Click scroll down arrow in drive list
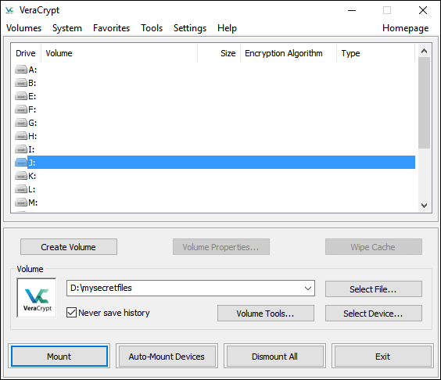The height and width of the screenshot is (380, 441). [424, 206]
